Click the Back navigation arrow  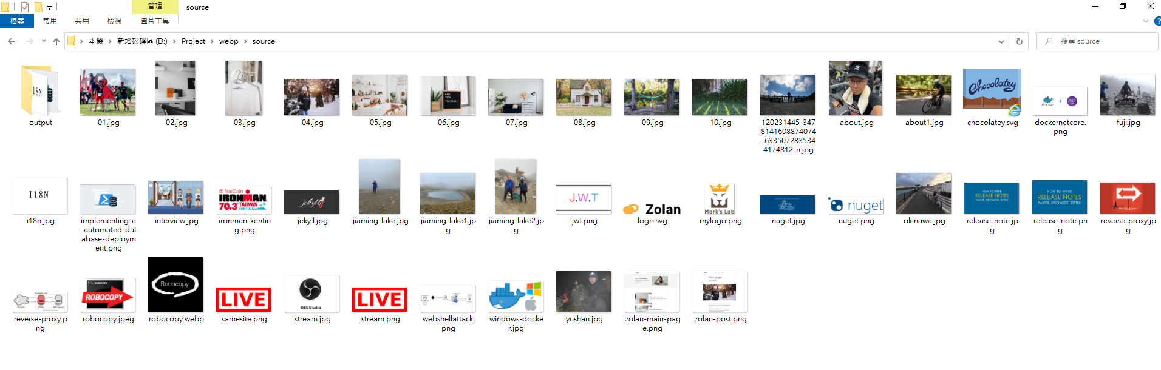[12, 41]
